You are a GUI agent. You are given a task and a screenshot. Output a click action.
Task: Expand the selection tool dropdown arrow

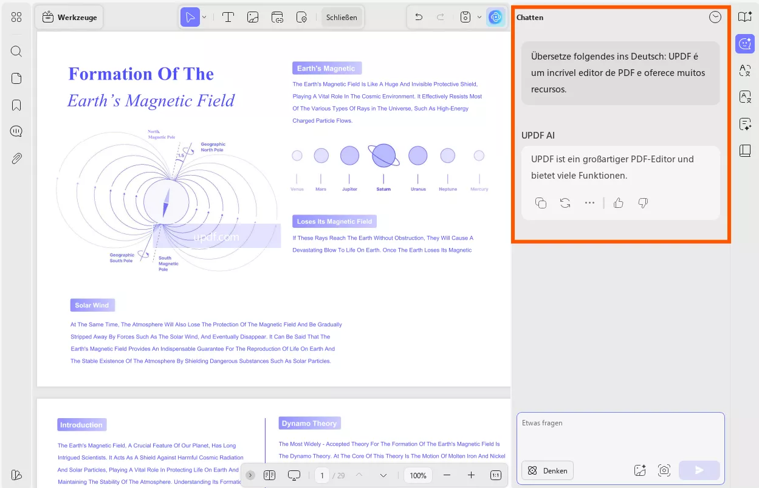click(x=204, y=17)
